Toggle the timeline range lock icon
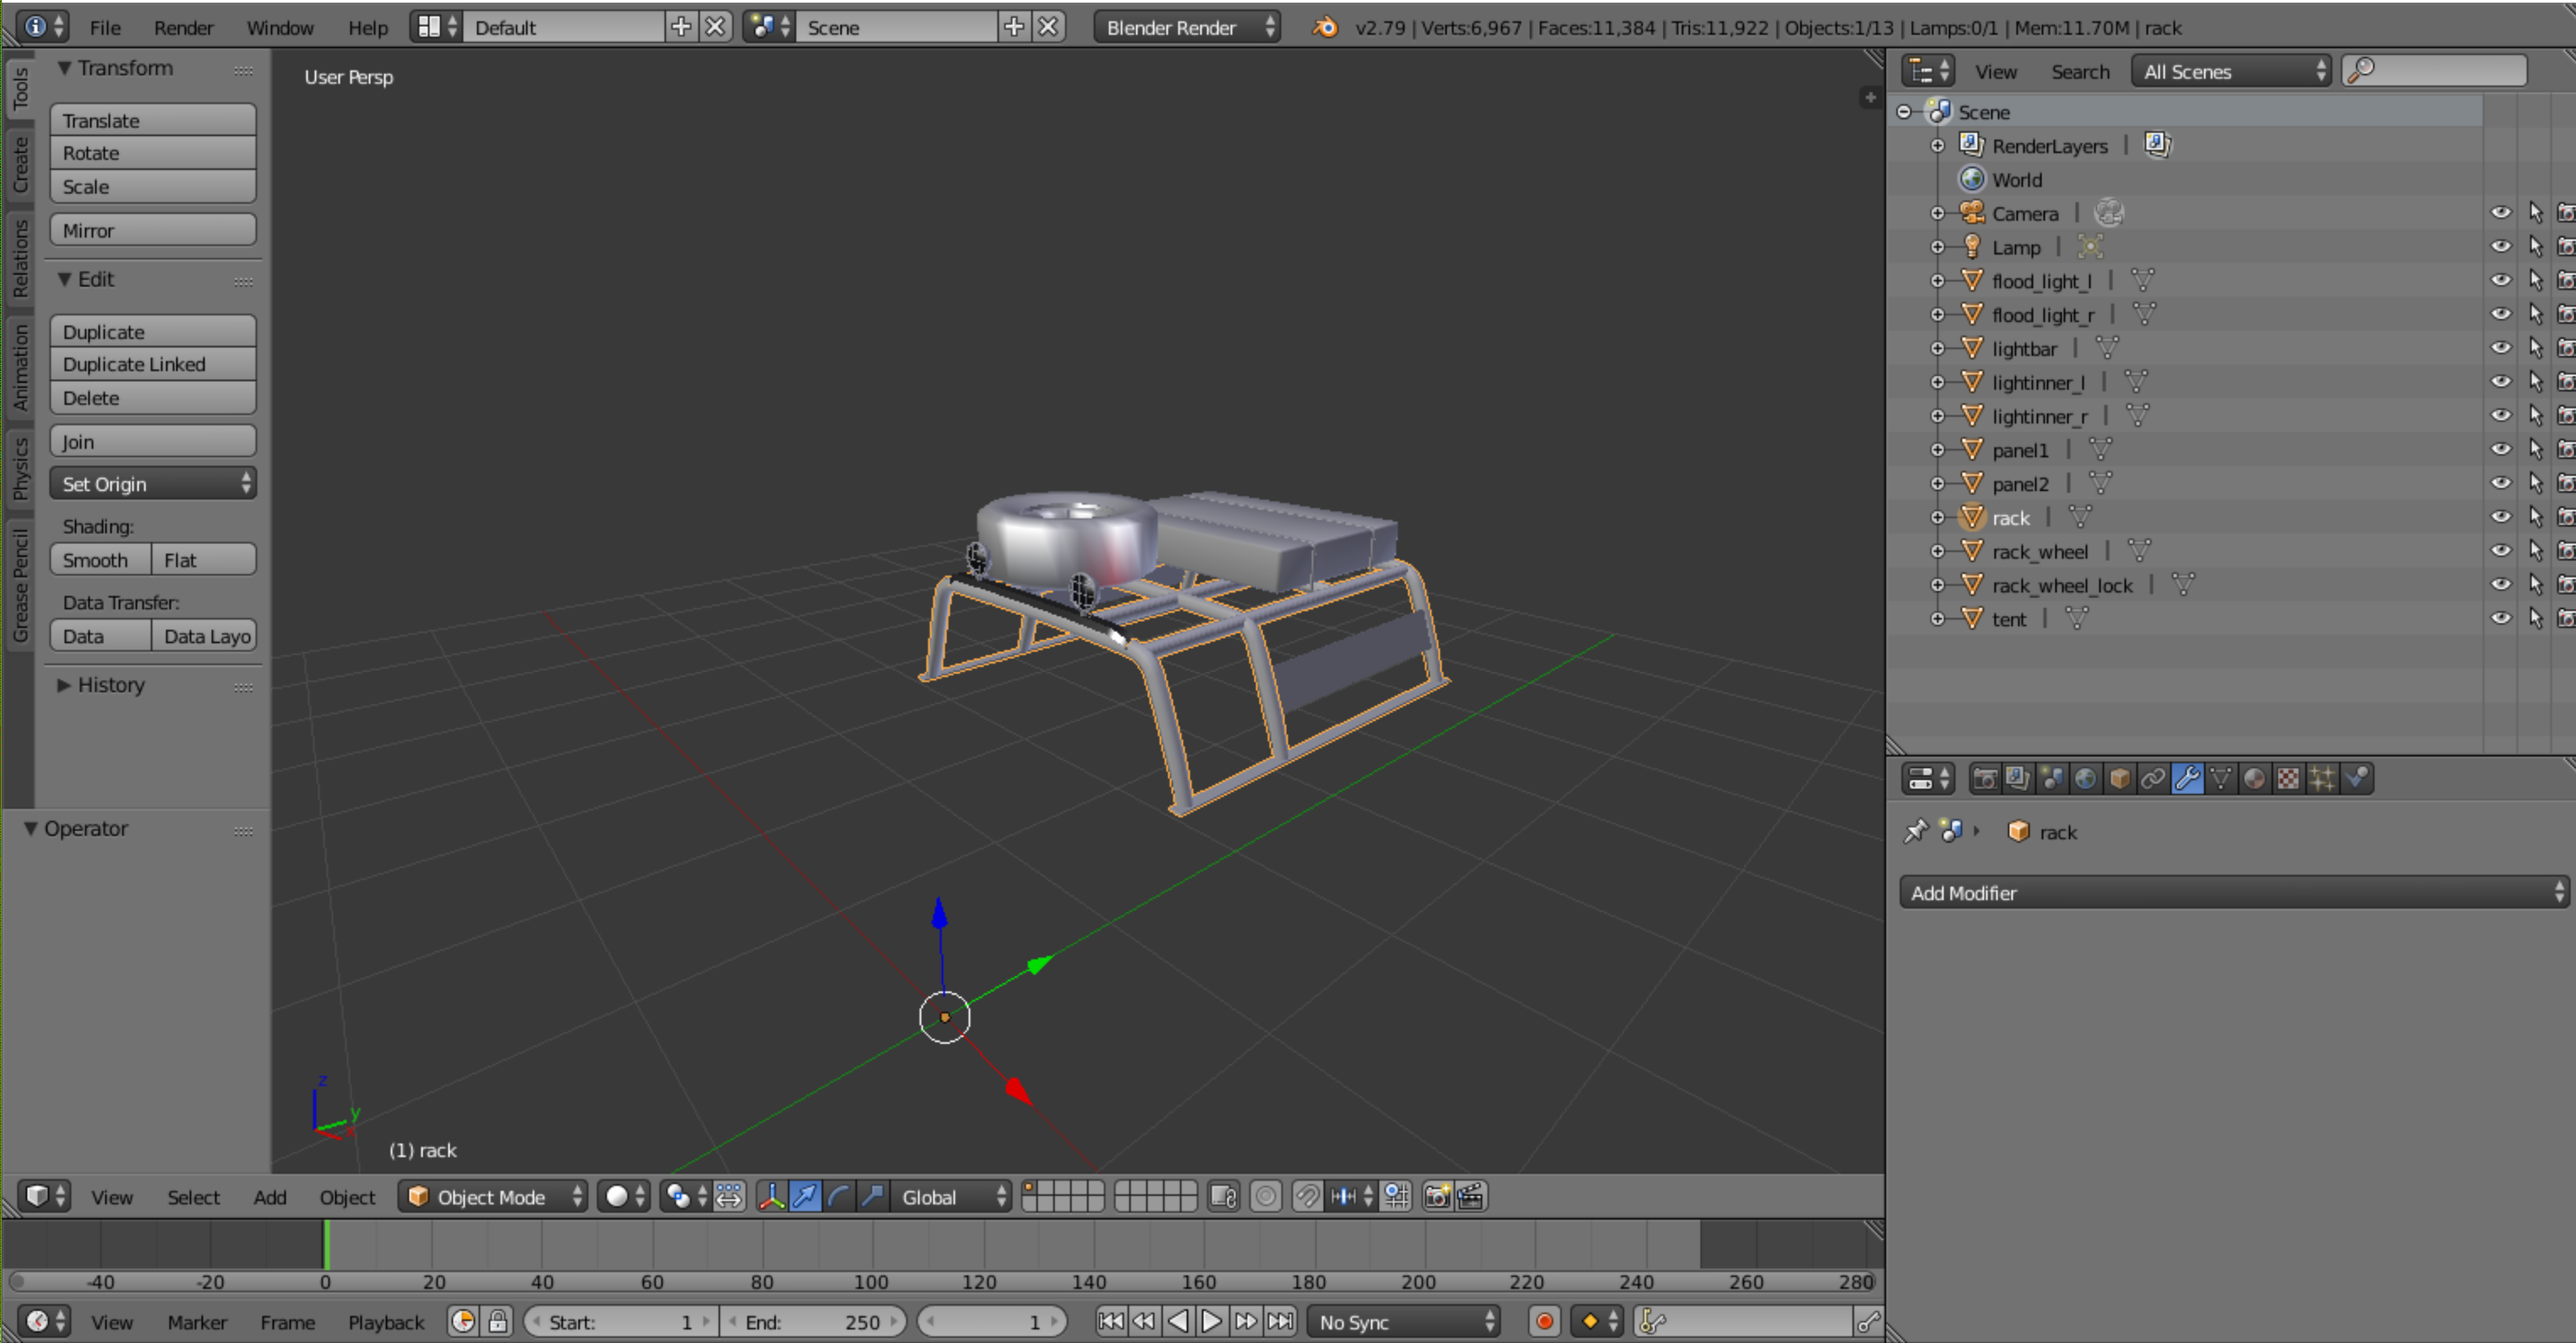This screenshot has width=2576, height=1343. (x=498, y=1322)
